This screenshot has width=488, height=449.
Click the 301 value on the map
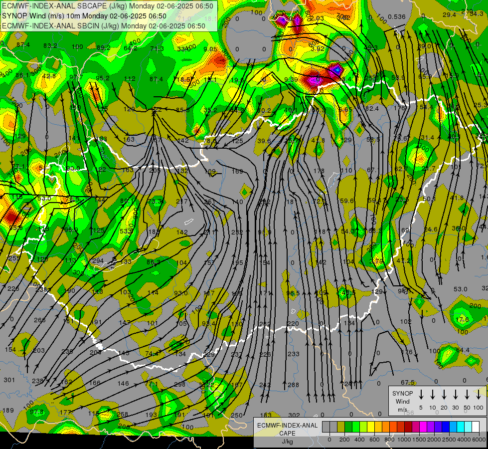tap(9, 380)
